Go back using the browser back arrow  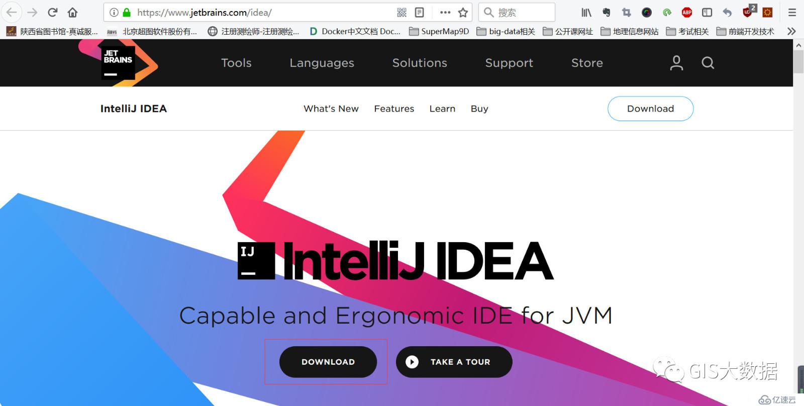pos(11,13)
